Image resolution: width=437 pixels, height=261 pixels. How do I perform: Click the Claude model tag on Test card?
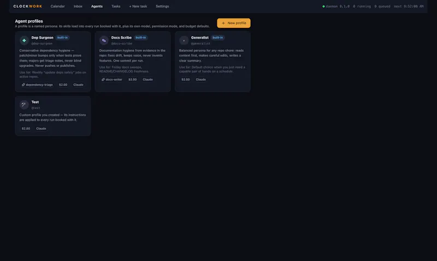(x=41, y=129)
